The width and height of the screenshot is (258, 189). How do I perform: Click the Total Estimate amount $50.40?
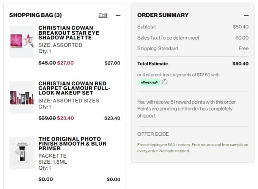[x=240, y=64]
